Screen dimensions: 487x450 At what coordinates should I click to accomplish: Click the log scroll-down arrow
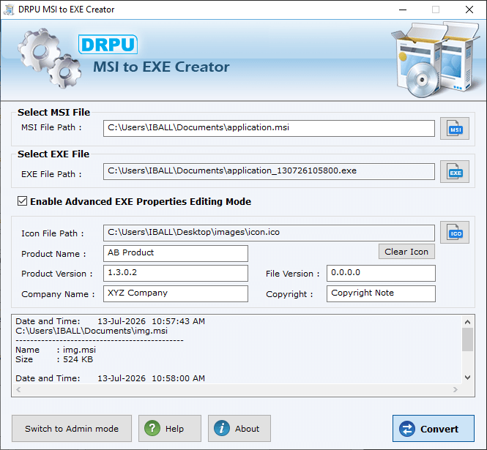click(467, 378)
